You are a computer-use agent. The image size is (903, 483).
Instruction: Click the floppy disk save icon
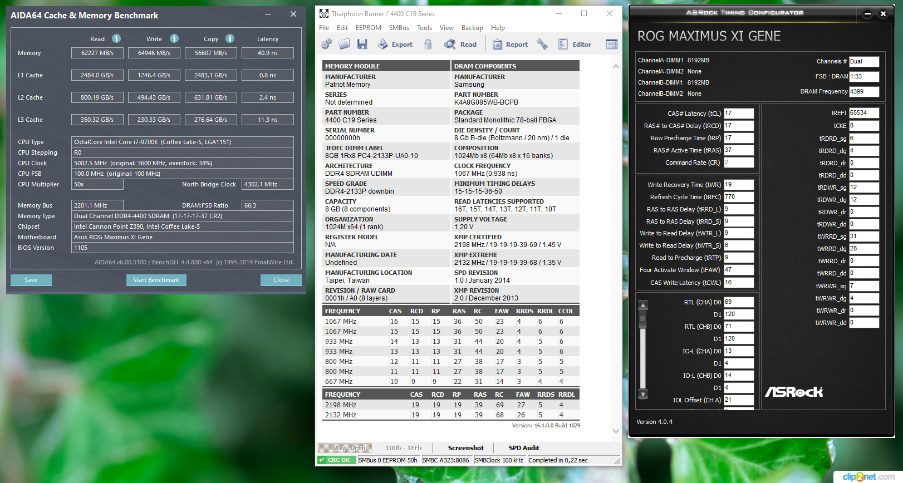[362, 44]
